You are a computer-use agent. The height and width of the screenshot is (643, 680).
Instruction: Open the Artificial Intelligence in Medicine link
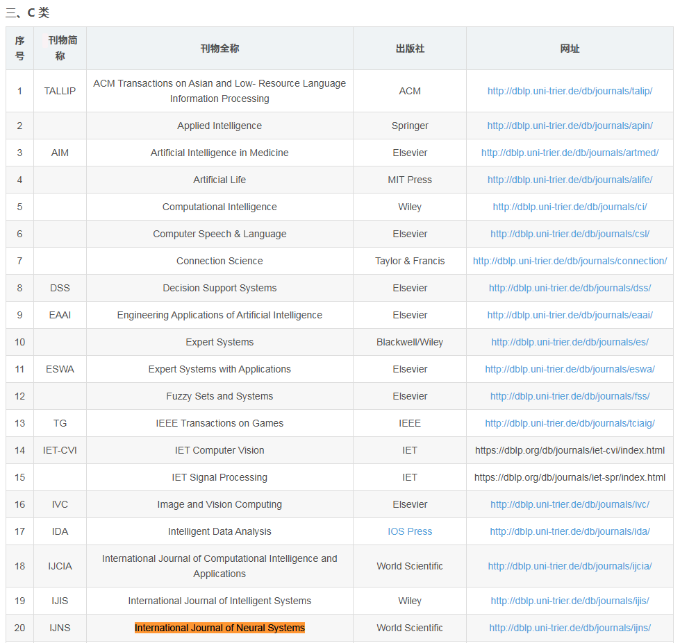pos(570,153)
